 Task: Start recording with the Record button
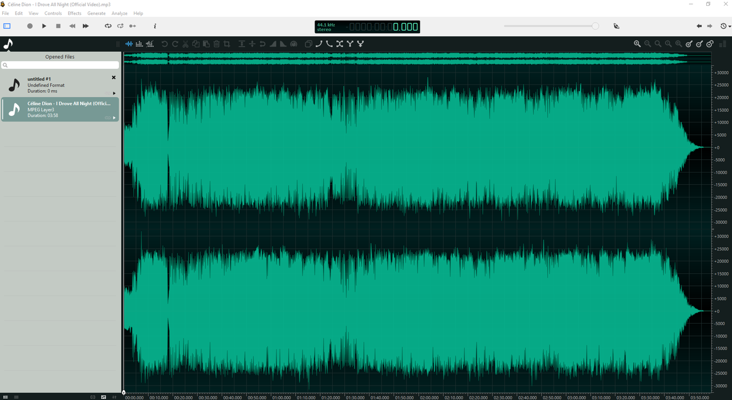30,26
